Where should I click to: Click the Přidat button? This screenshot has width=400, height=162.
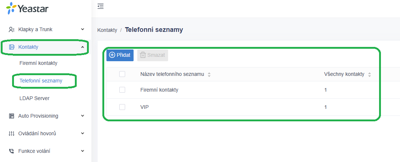(120, 55)
